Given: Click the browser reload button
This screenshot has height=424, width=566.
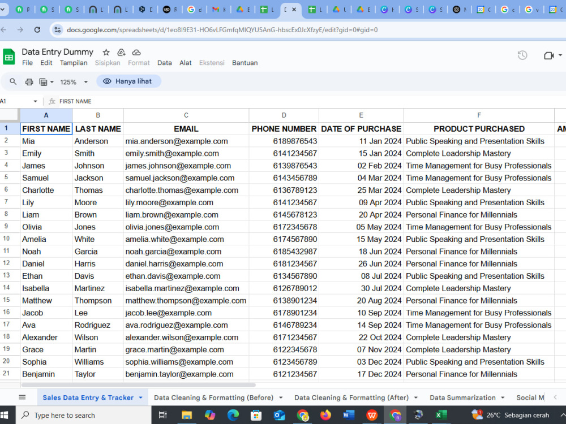Looking at the screenshot, I should [x=37, y=29].
